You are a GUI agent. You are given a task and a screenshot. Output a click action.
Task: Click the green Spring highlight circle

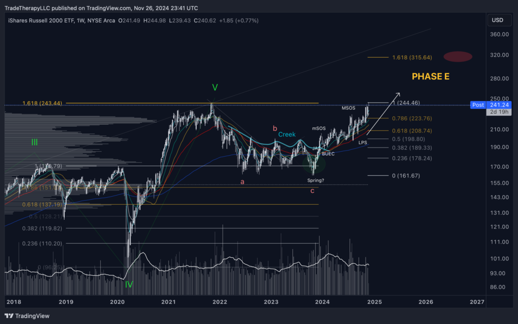pyautogui.click(x=314, y=163)
